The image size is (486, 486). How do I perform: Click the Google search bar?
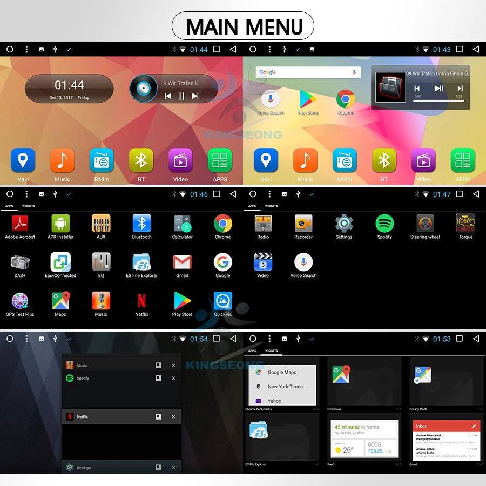coord(308,72)
